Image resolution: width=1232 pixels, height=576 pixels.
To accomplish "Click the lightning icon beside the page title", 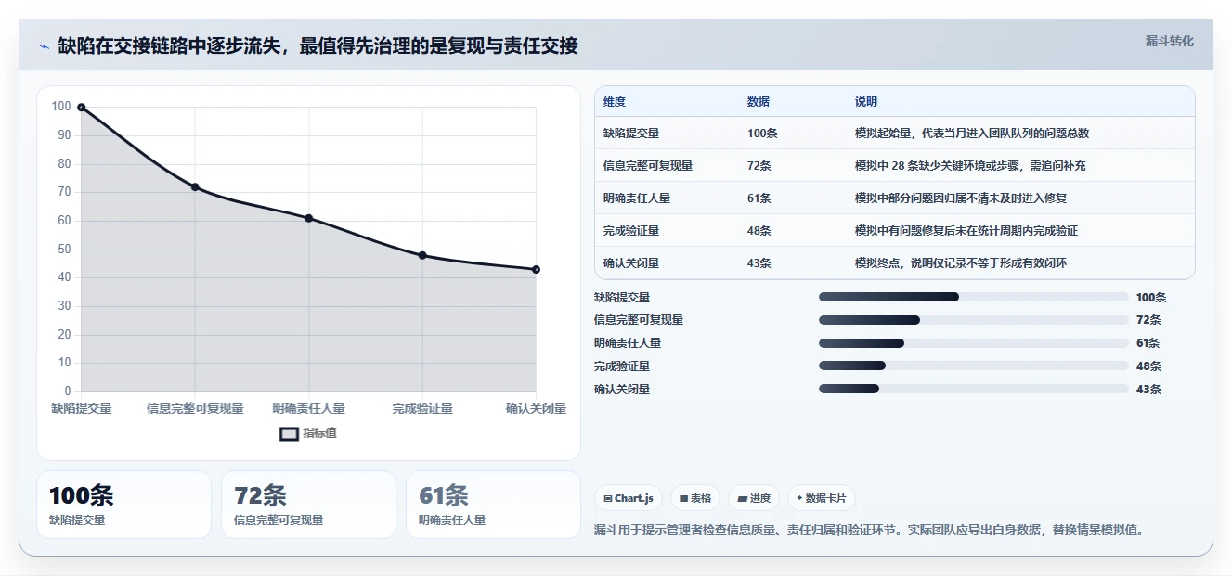I will coord(44,46).
